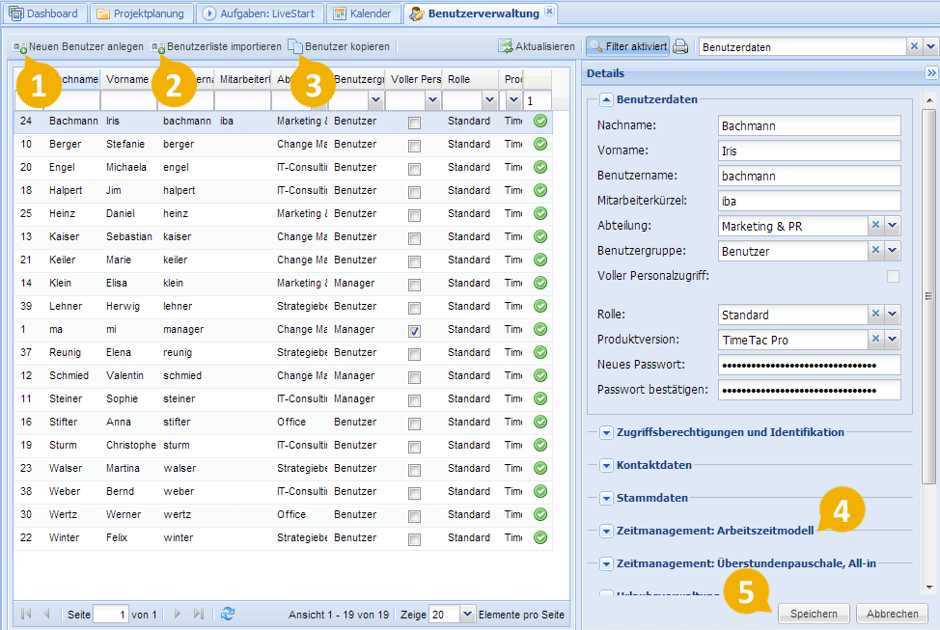The width and height of the screenshot is (940, 630).
Task: Clear the Rolle field value
Action: [876, 315]
